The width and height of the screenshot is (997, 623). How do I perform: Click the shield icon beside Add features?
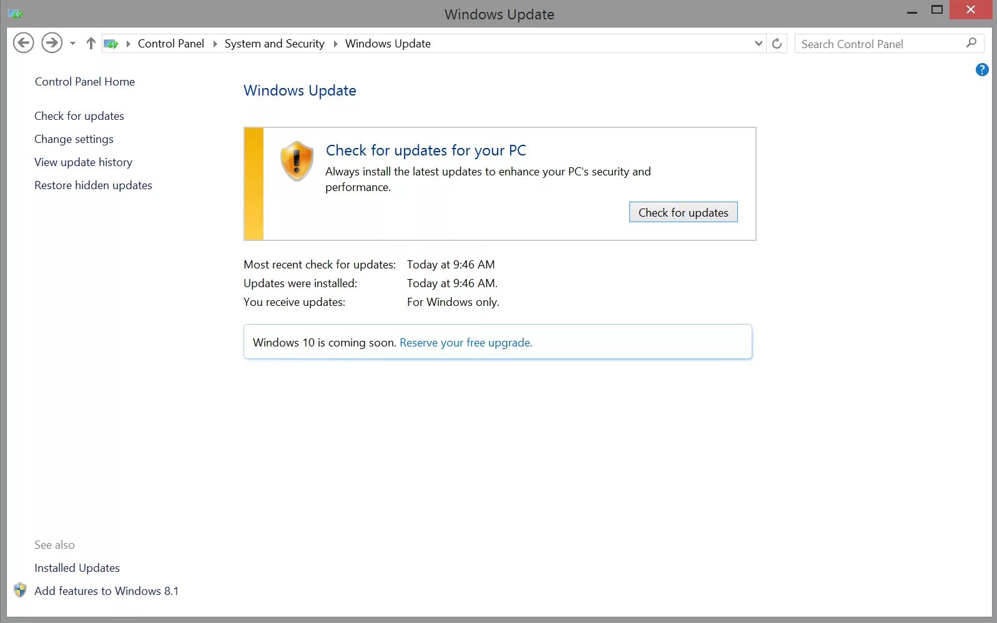20,591
